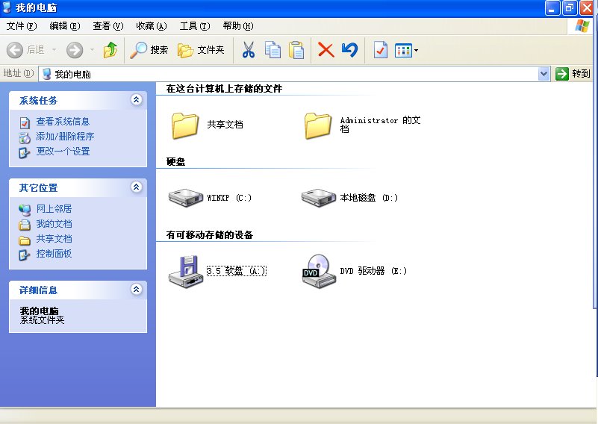Restore down the 我的电脑 window
This screenshot has height=424, width=598.
point(570,7)
